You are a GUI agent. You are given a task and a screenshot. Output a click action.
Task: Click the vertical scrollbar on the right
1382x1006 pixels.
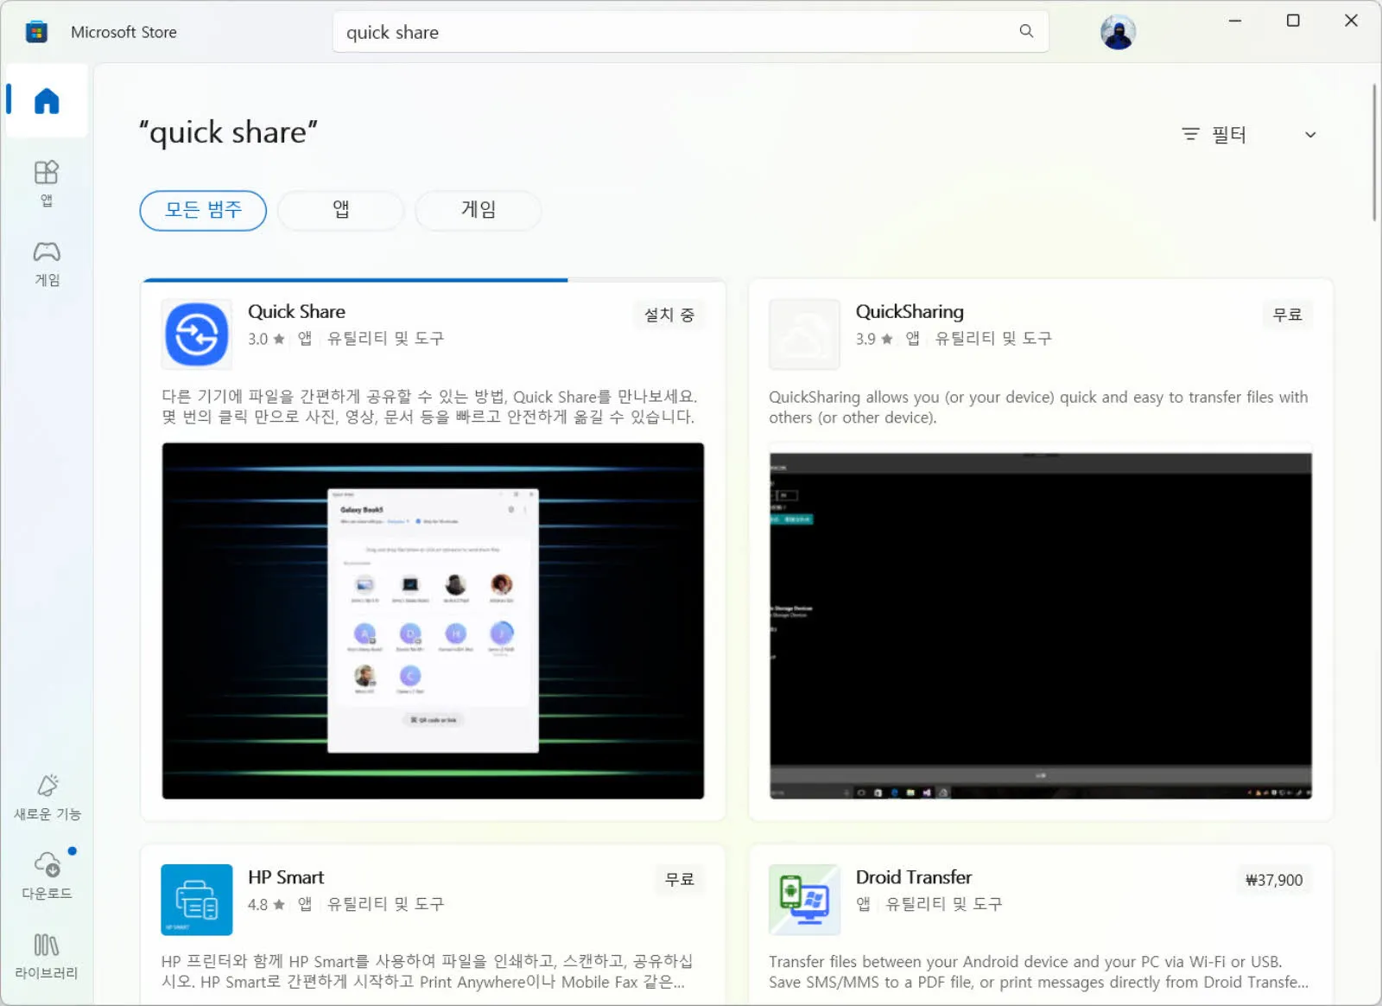(x=1373, y=152)
